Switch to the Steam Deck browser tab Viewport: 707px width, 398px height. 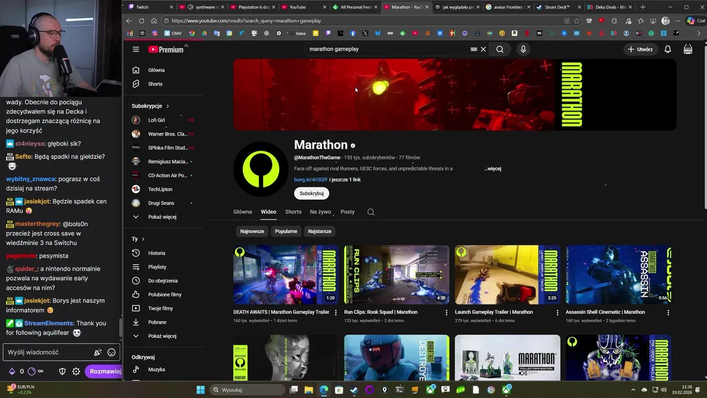pyautogui.click(x=559, y=7)
